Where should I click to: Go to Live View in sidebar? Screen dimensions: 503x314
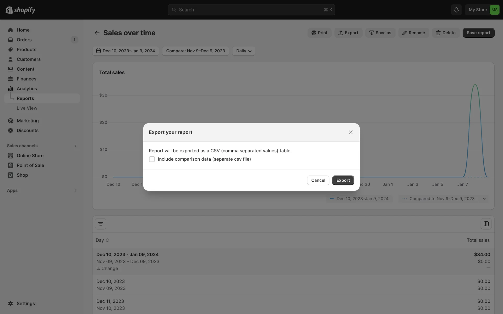tap(27, 108)
